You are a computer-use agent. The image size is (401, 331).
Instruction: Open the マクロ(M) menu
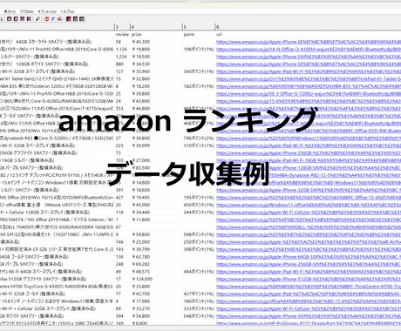pyautogui.click(x=27, y=11)
